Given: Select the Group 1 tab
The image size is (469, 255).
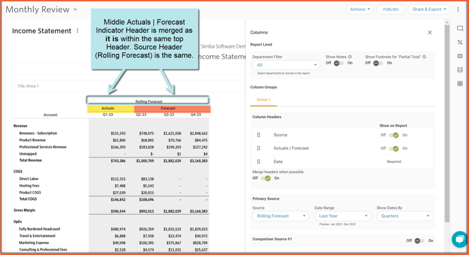Looking at the screenshot, I should point(264,100).
